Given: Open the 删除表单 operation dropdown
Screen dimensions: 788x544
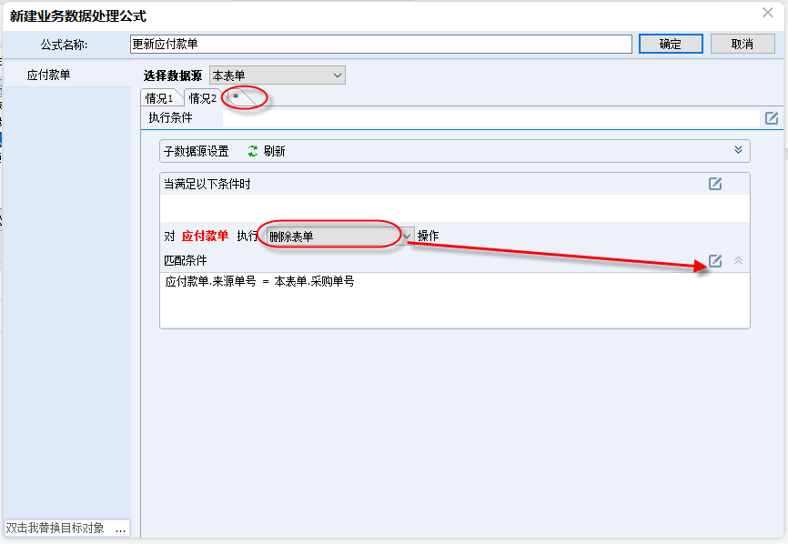Looking at the screenshot, I should point(340,237).
